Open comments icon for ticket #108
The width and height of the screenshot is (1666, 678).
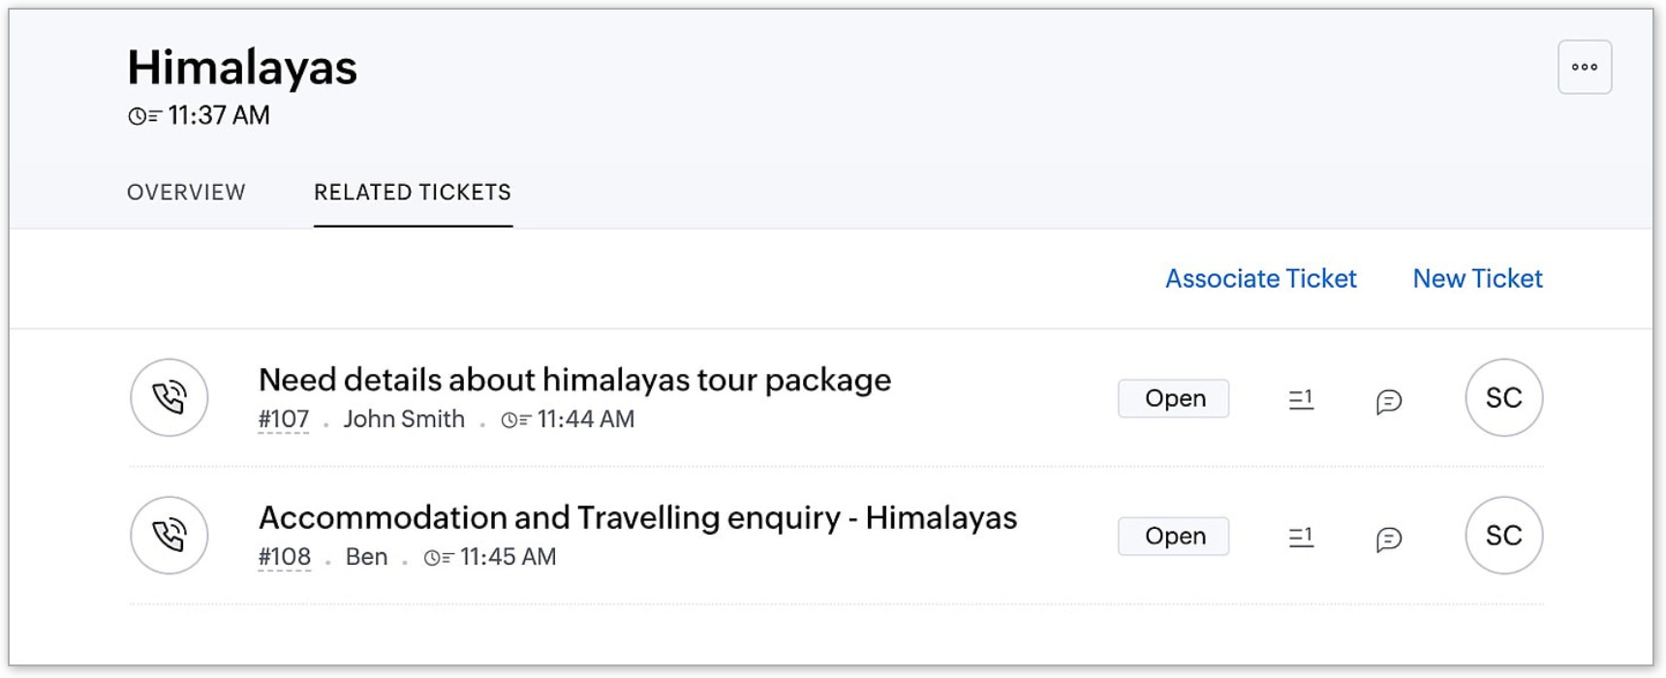tap(1389, 539)
